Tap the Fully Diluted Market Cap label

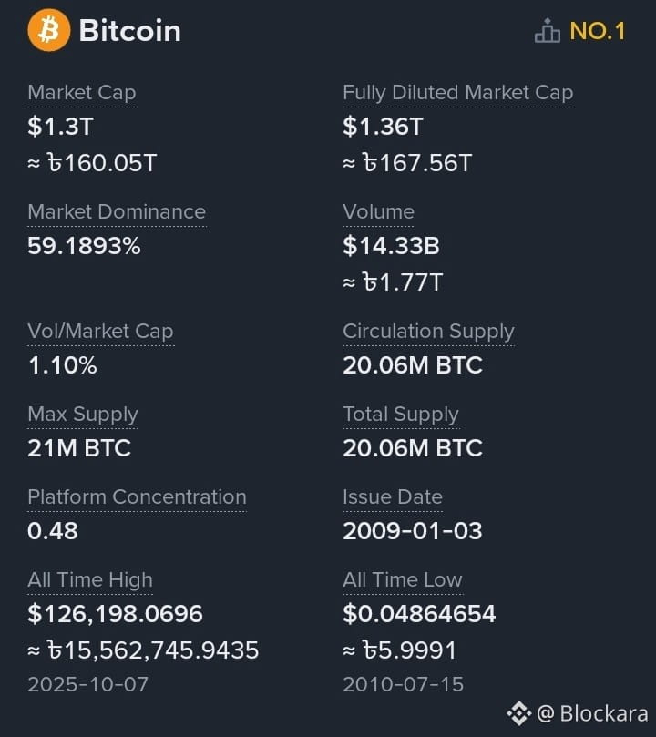[x=457, y=93]
